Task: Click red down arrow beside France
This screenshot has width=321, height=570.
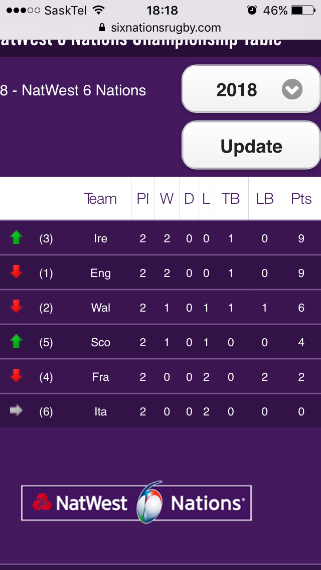Action: coord(17,376)
